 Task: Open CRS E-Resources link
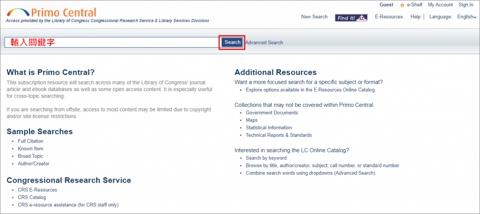[37, 190]
